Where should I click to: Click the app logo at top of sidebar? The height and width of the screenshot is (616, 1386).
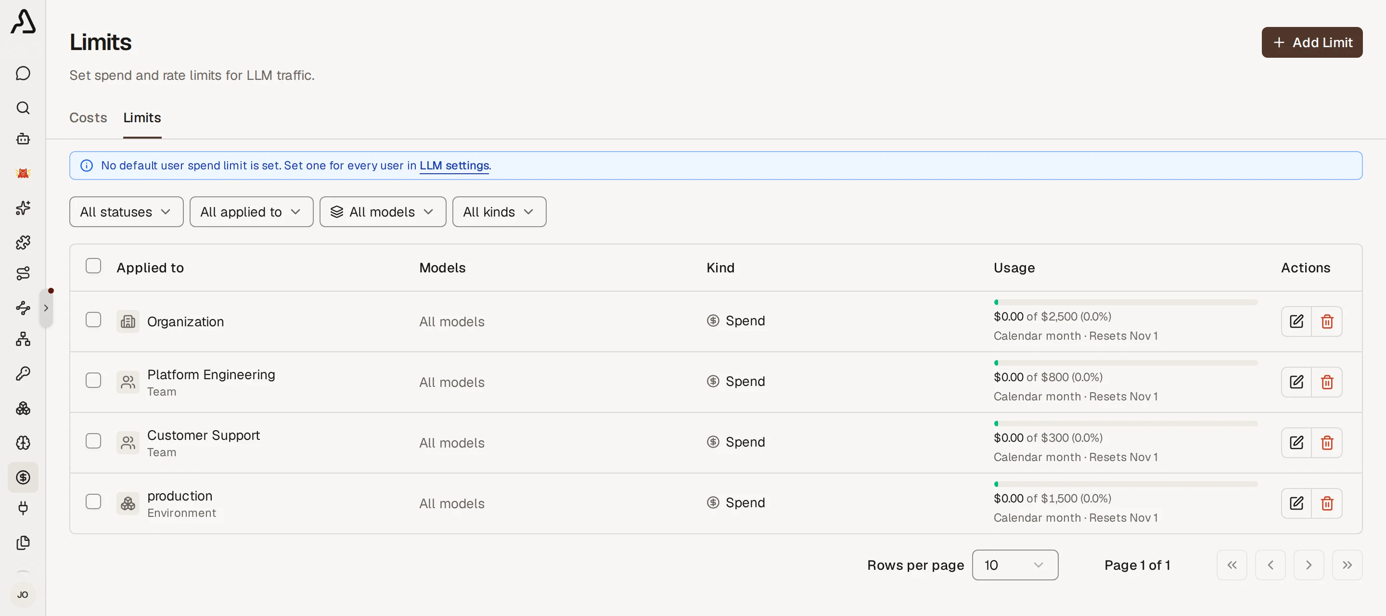coord(23,22)
